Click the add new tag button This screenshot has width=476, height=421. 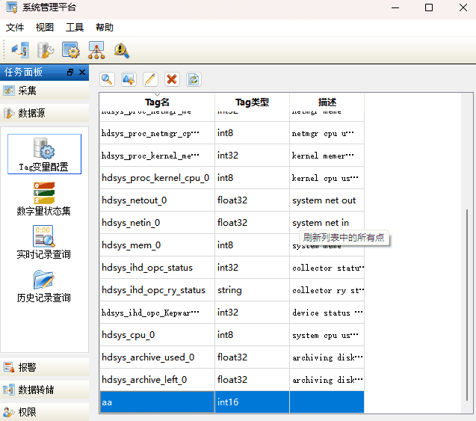click(x=129, y=79)
